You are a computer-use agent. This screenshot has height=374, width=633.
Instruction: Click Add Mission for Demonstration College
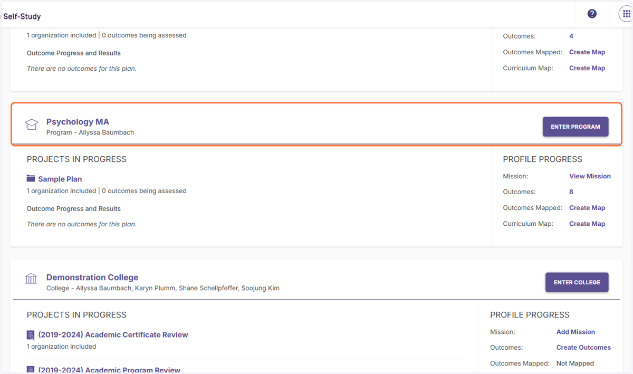(x=576, y=332)
